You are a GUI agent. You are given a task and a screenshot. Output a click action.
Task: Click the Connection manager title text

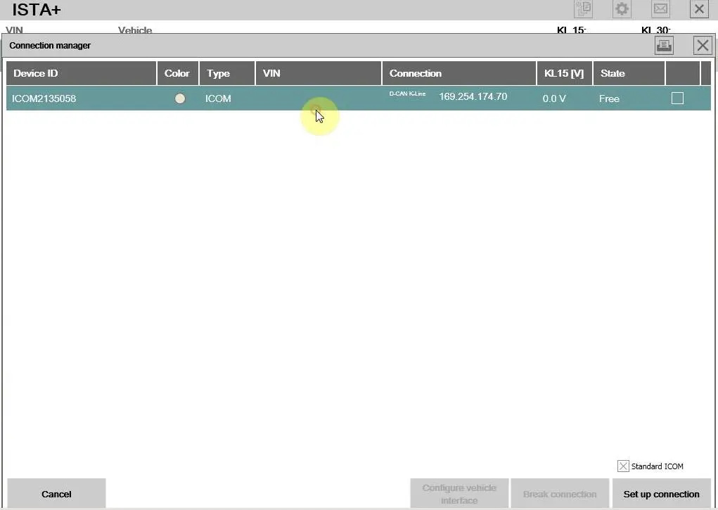50,45
